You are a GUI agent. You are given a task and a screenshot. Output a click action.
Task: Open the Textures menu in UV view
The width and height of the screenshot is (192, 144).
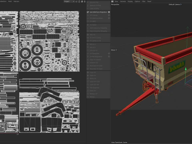16,2
